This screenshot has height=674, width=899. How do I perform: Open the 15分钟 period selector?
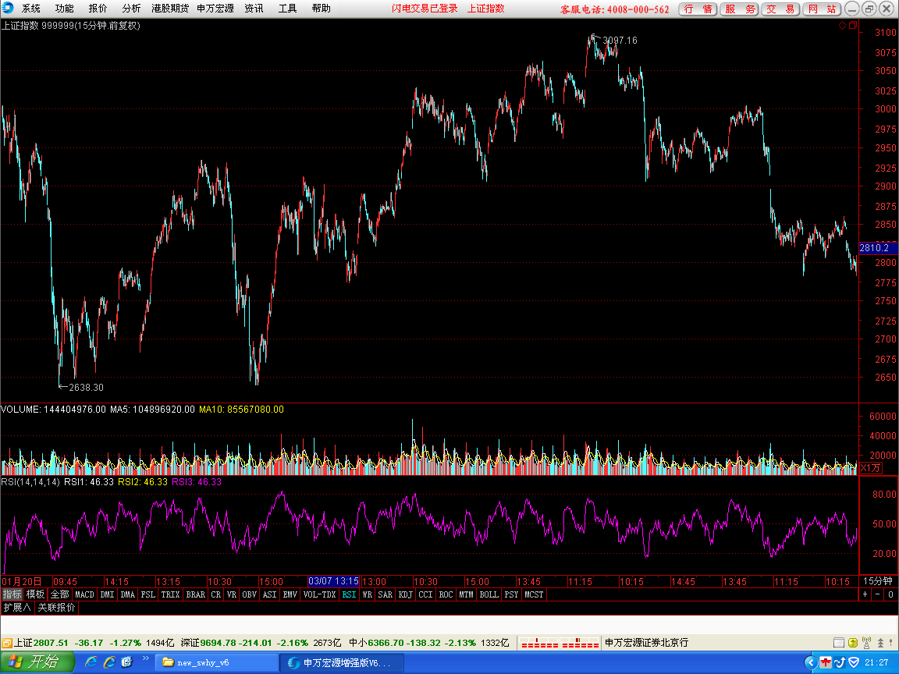[877, 581]
